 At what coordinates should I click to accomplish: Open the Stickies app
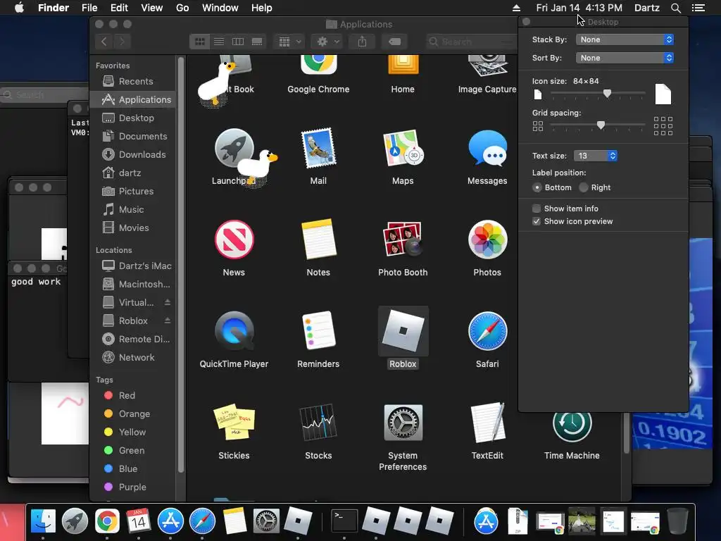pos(234,423)
